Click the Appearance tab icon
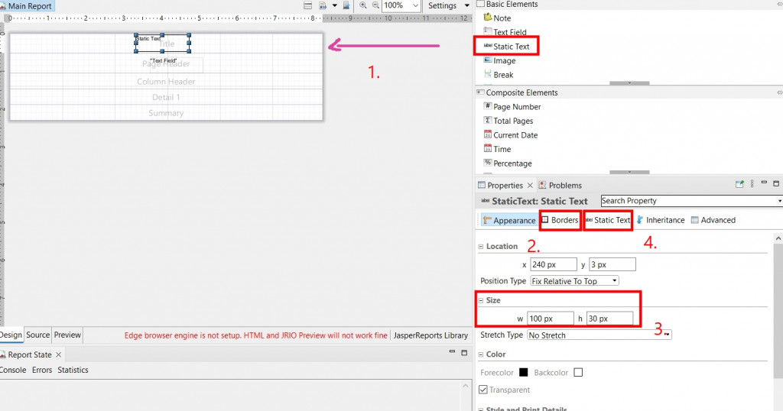 [x=487, y=220]
